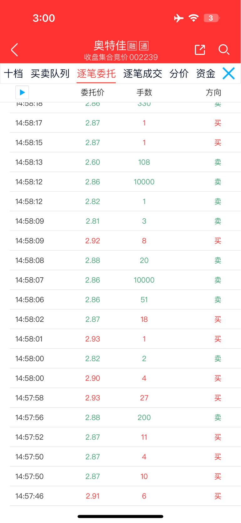Image resolution: width=241 pixels, height=523 pixels.
Task: Open the share/export icon
Action: (x=200, y=50)
